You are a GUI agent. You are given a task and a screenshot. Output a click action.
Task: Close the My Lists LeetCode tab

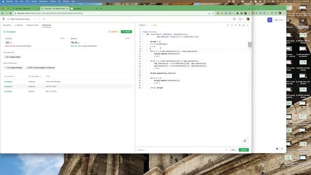click(x=38, y=9)
